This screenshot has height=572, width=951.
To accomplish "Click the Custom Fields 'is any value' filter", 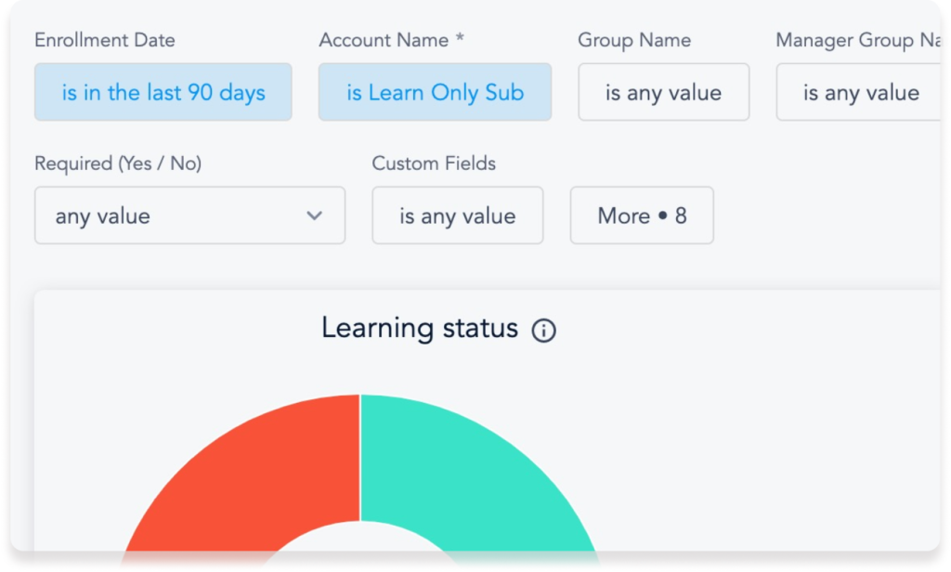I will tap(457, 216).
